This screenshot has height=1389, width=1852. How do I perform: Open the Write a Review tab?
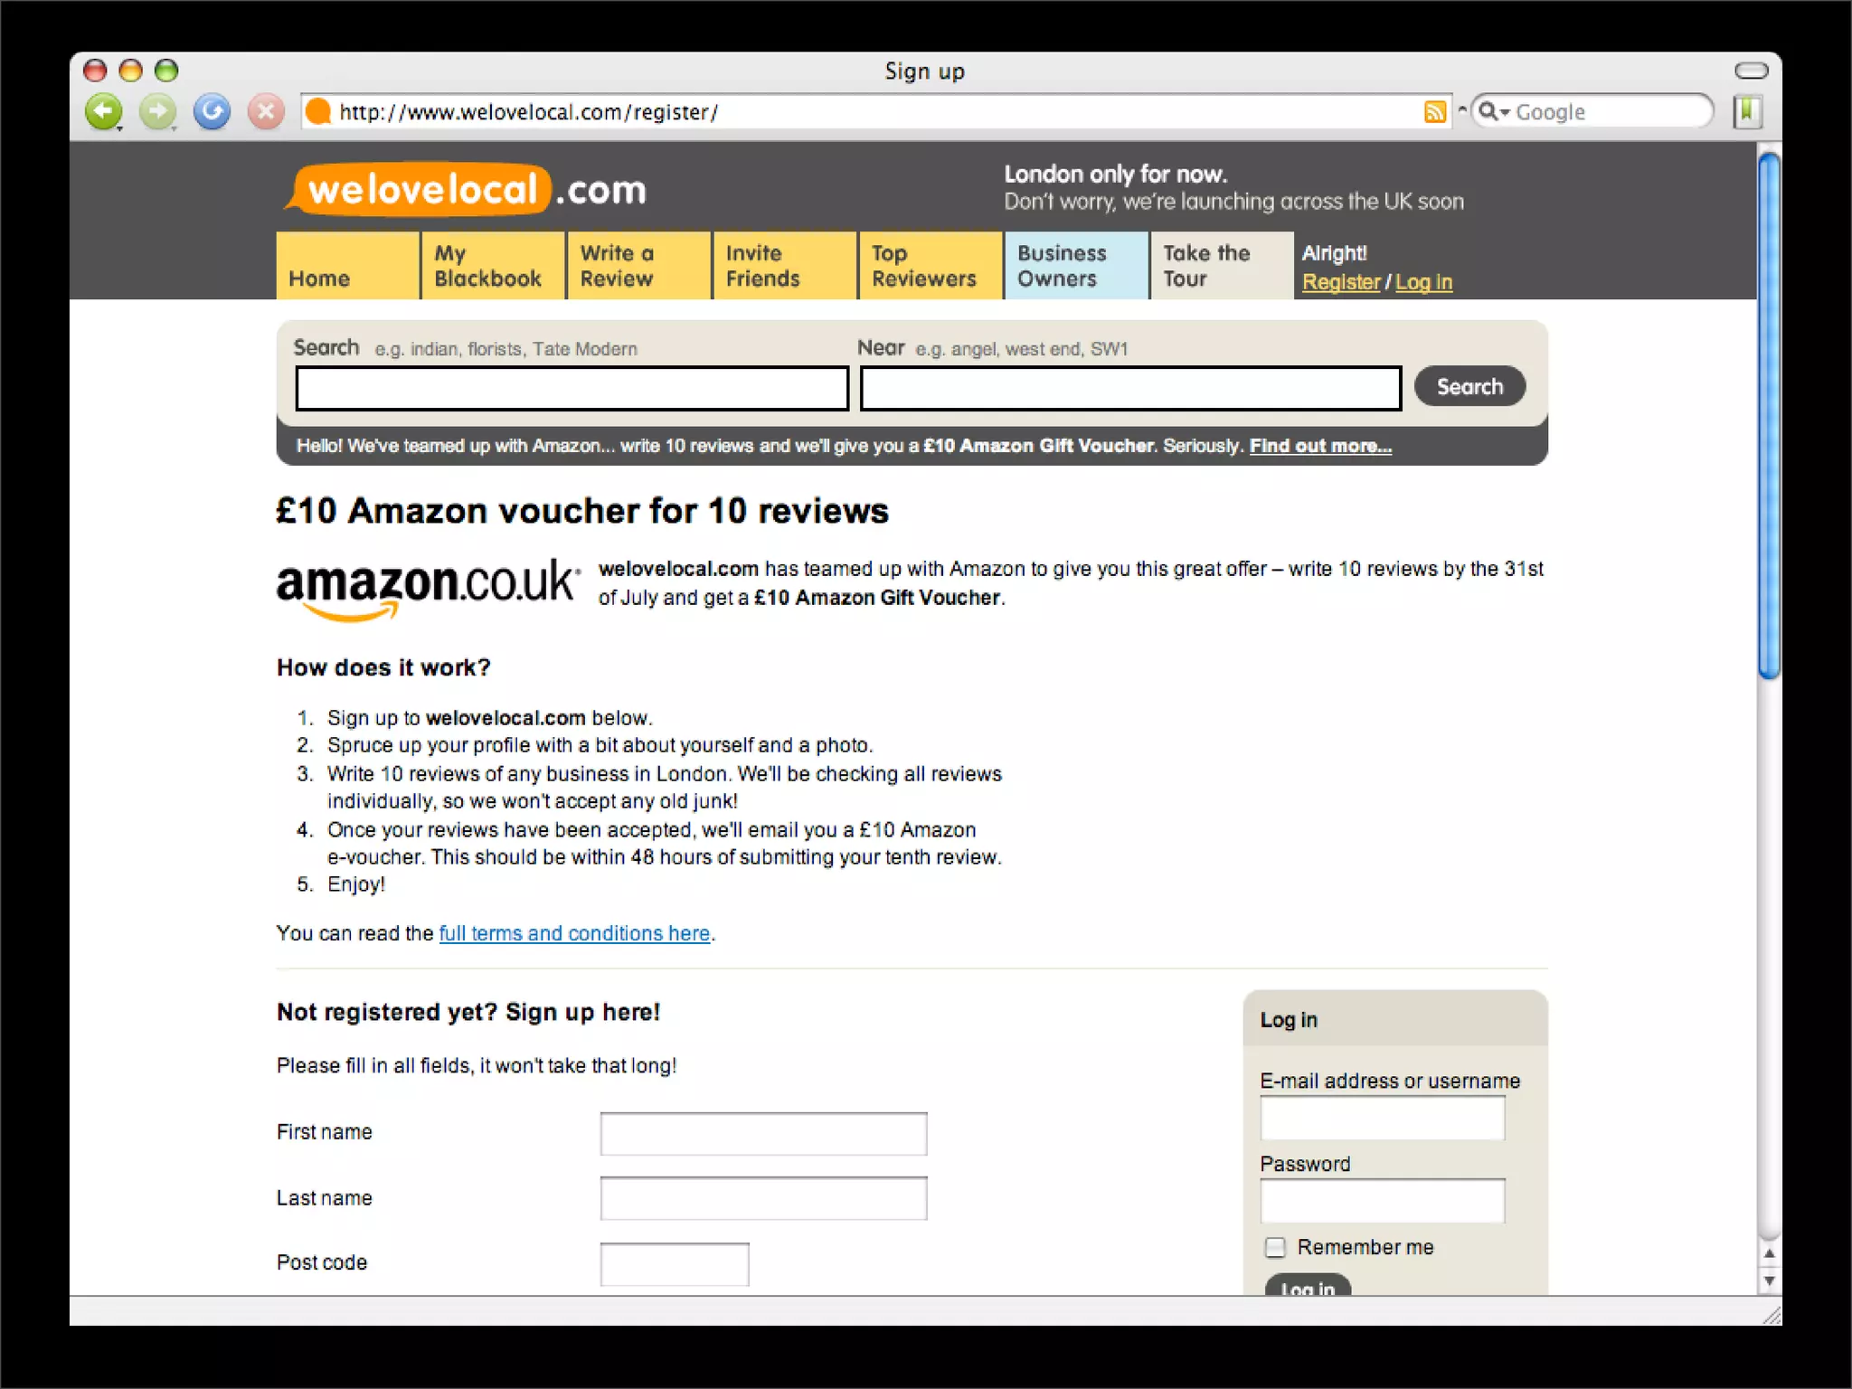point(638,266)
